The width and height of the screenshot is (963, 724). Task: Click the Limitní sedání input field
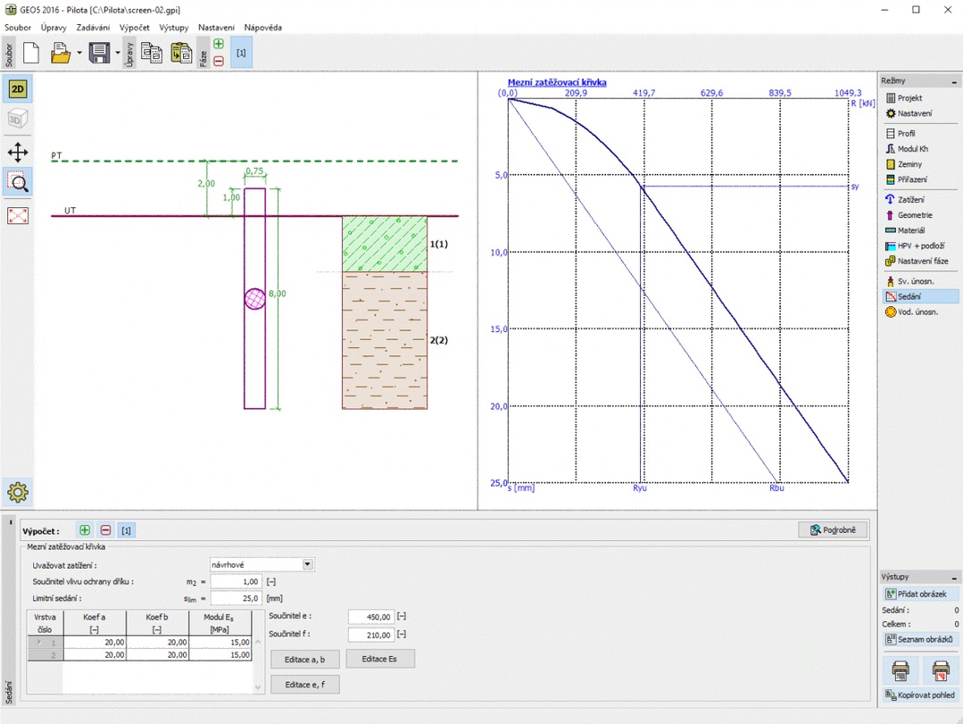pos(236,598)
